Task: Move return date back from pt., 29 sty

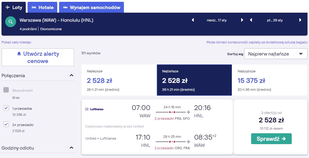Action: (x=251, y=20)
